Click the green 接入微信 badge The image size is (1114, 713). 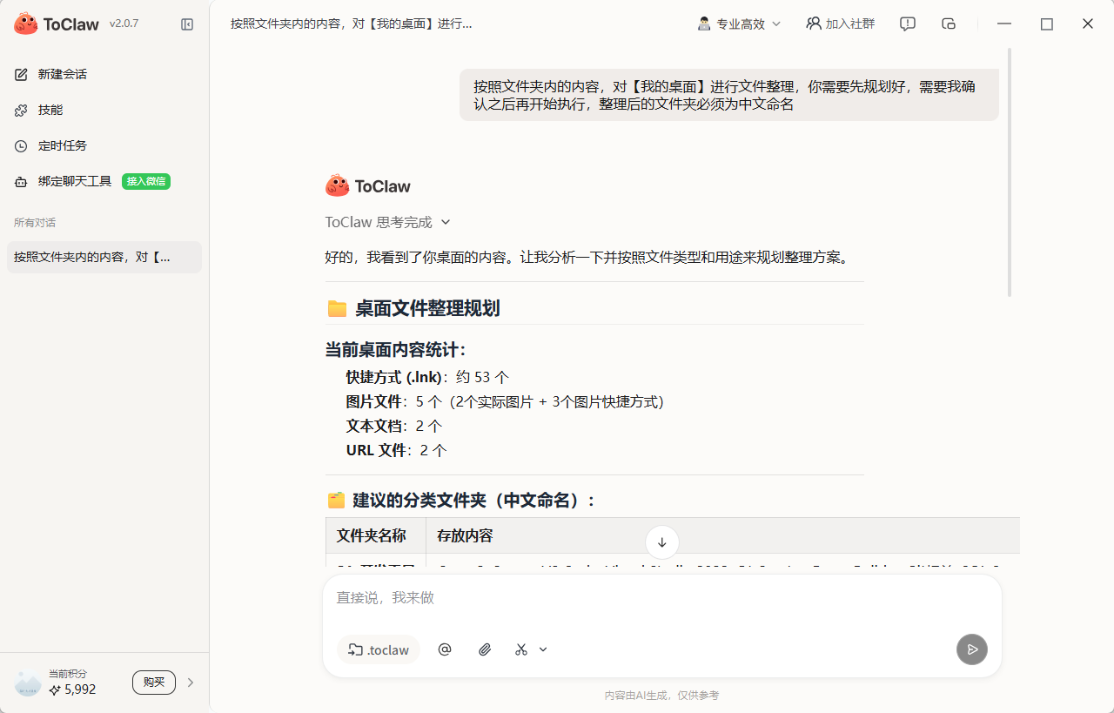point(145,181)
